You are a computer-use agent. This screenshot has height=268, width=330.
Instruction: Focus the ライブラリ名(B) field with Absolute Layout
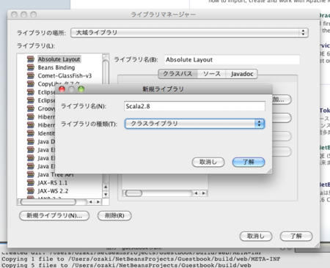click(x=232, y=60)
